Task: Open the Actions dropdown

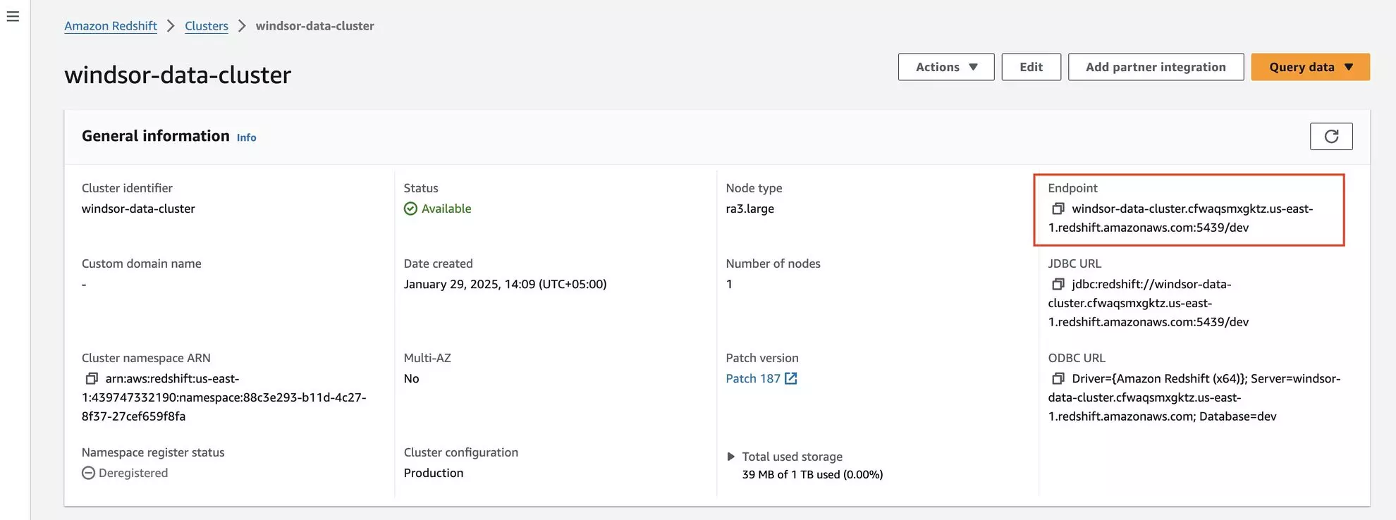Action: coord(946,67)
